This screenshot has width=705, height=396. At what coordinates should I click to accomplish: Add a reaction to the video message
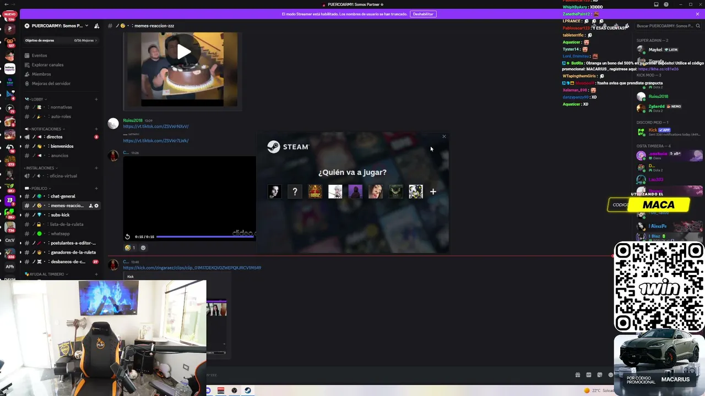click(143, 248)
